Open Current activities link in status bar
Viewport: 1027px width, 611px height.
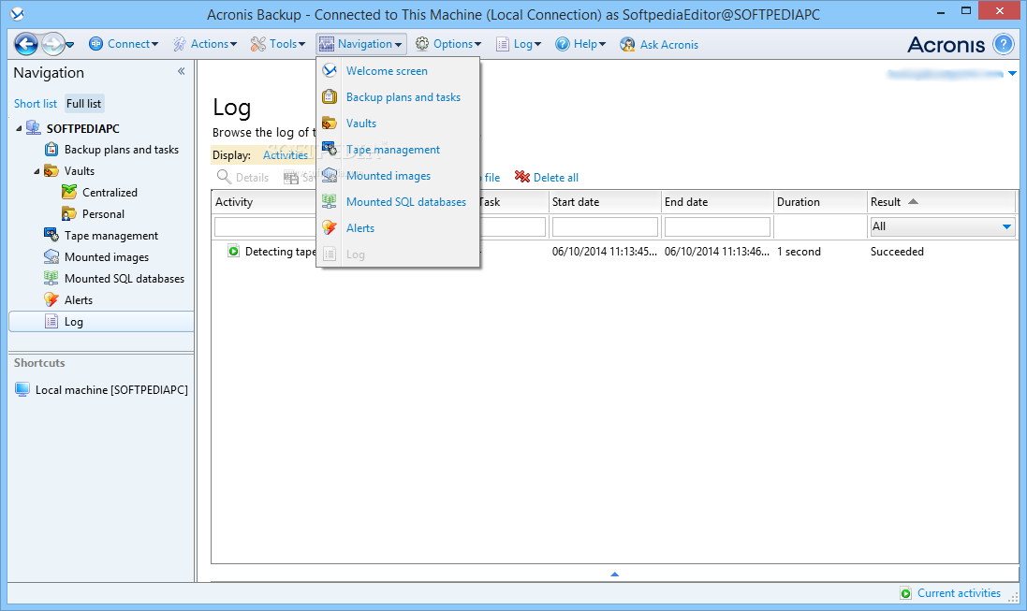tap(959, 592)
